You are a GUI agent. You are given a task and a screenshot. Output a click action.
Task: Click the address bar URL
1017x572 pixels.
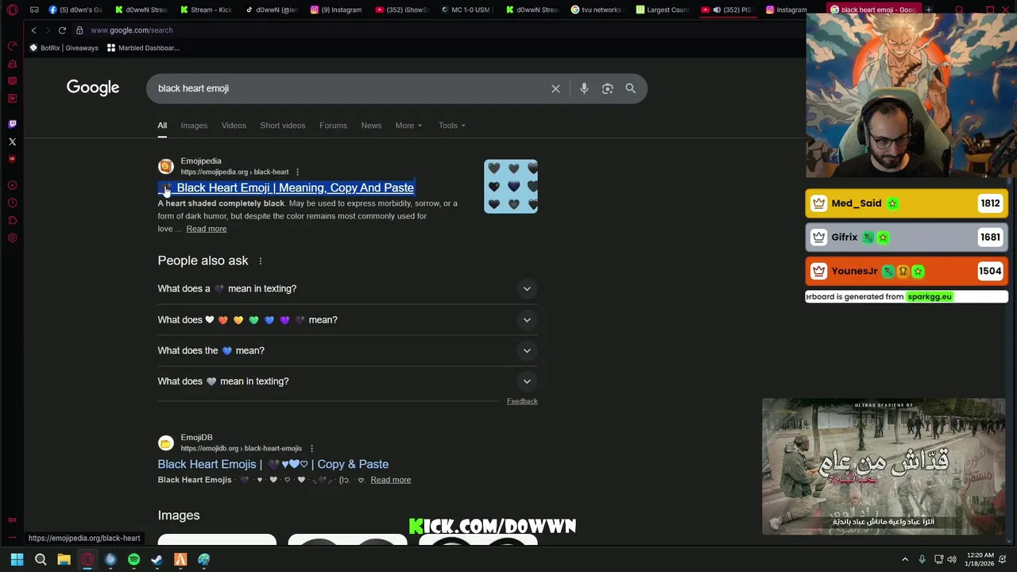coord(132,30)
